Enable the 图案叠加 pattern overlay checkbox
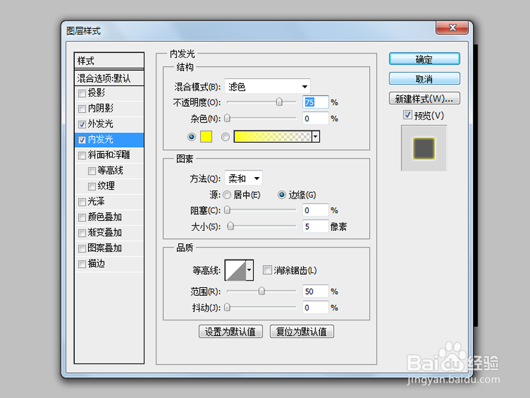The image size is (530, 398). 81,249
